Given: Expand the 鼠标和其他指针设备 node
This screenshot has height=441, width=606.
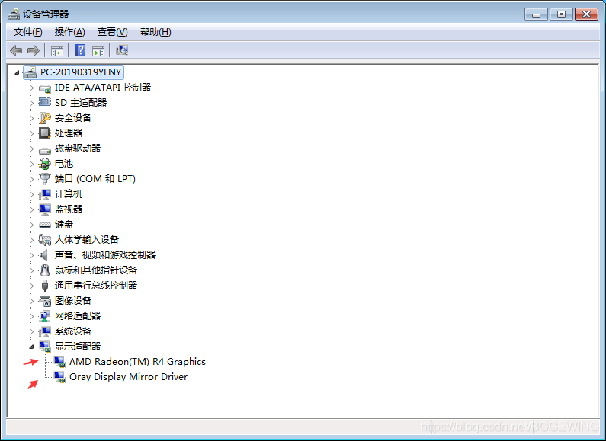Looking at the screenshot, I should 31,270.
